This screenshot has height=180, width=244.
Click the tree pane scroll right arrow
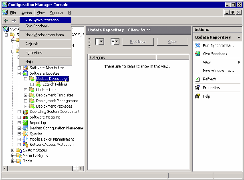[x=81, y=168]
